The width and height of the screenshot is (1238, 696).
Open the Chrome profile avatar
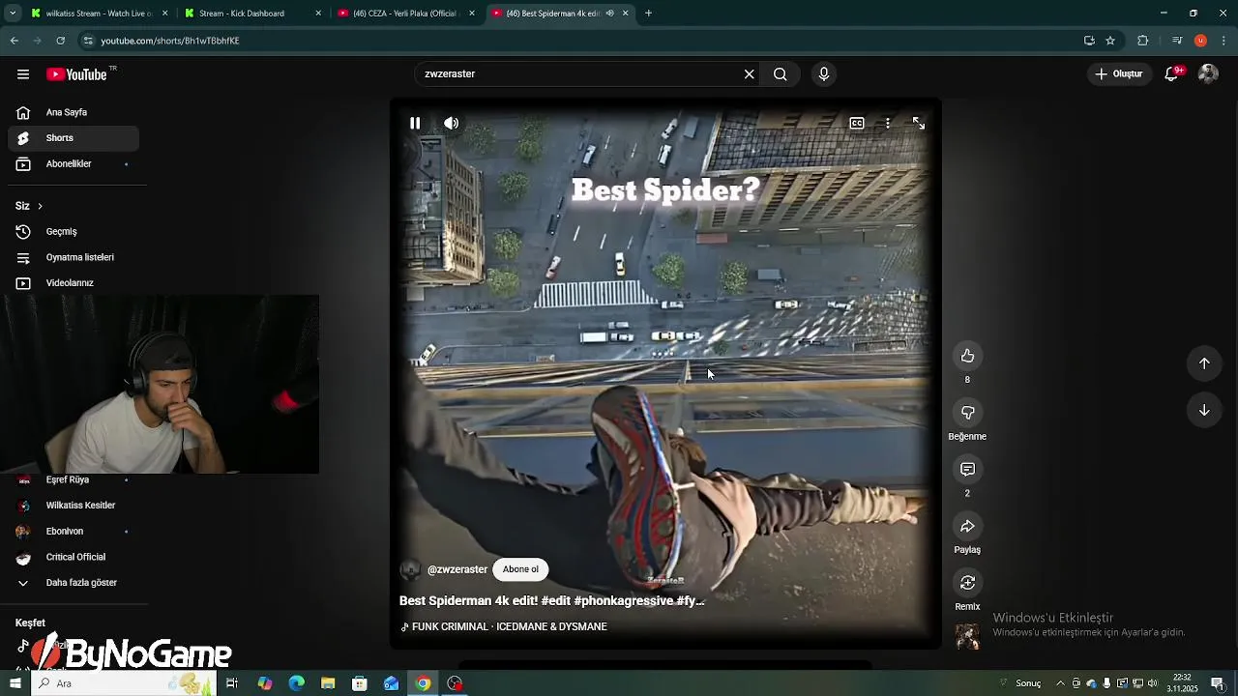[1200, 41]
